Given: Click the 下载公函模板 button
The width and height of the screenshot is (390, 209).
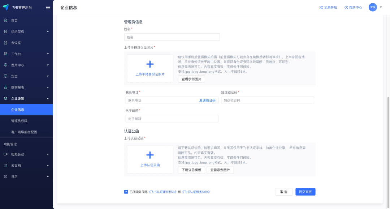Looking at the screenshot, I should pos(191,170).
